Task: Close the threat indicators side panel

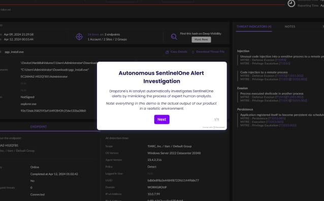Action: click(x=323, y=26)
